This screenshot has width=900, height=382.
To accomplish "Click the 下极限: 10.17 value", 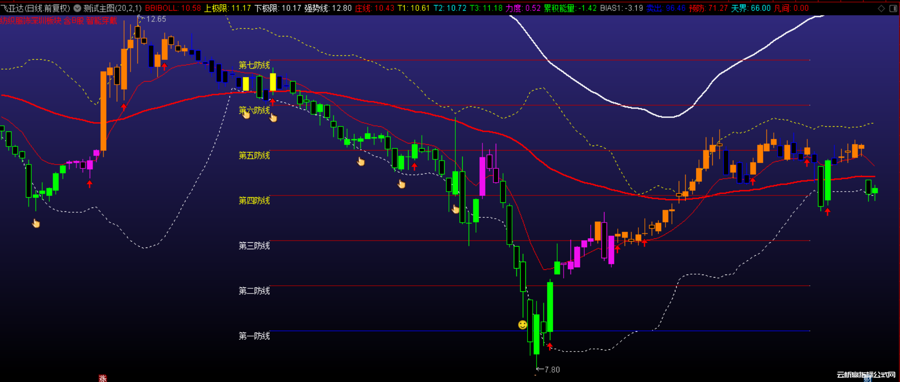I will (278, 8).
